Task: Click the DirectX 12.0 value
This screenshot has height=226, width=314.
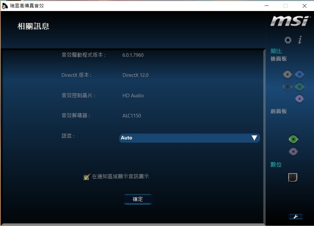Action: [x=135, y=75]
